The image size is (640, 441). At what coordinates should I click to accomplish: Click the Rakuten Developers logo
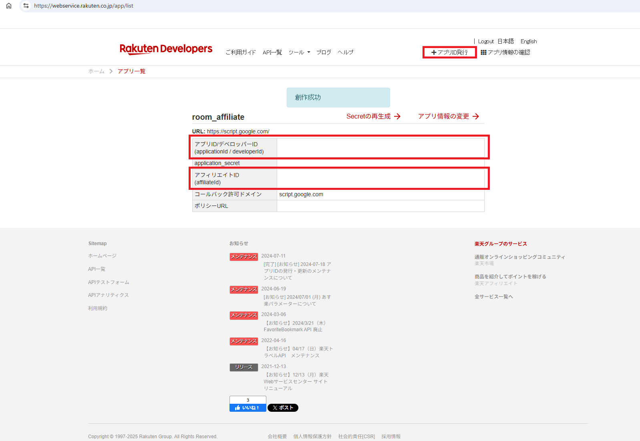tap(166, 49)
